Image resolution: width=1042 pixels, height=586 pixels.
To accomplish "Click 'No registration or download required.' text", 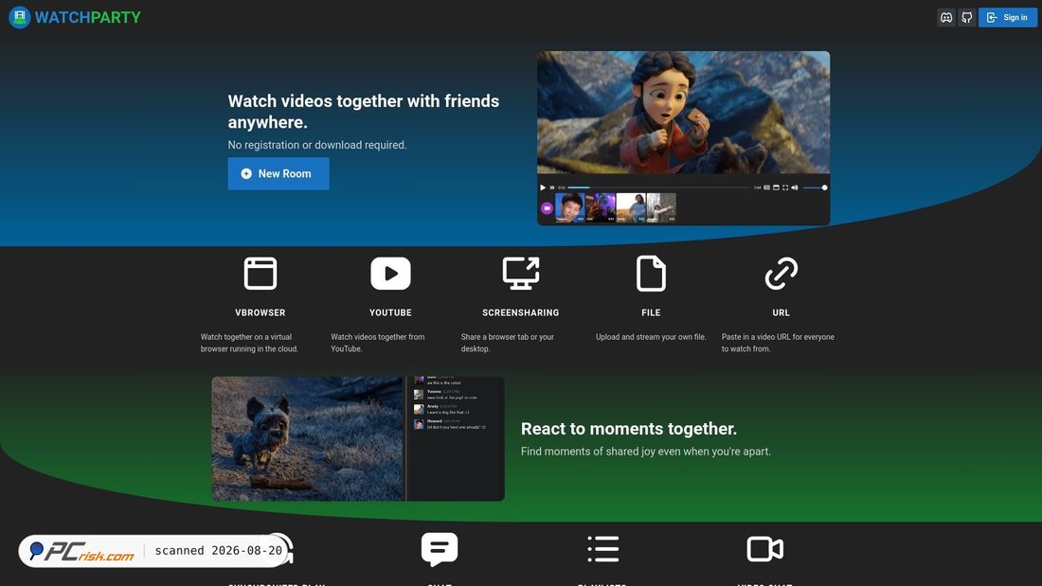I will (x=317, y=145).
